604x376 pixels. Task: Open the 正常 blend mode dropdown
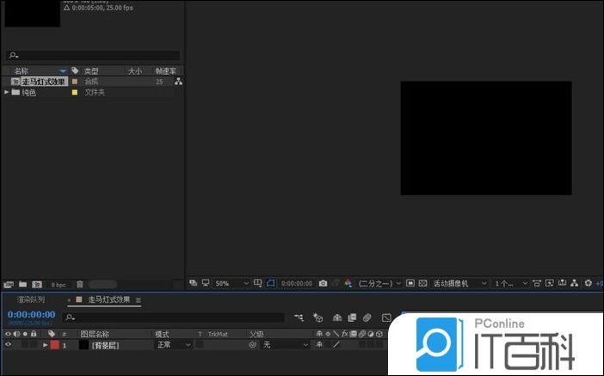[x=172, y=344]
